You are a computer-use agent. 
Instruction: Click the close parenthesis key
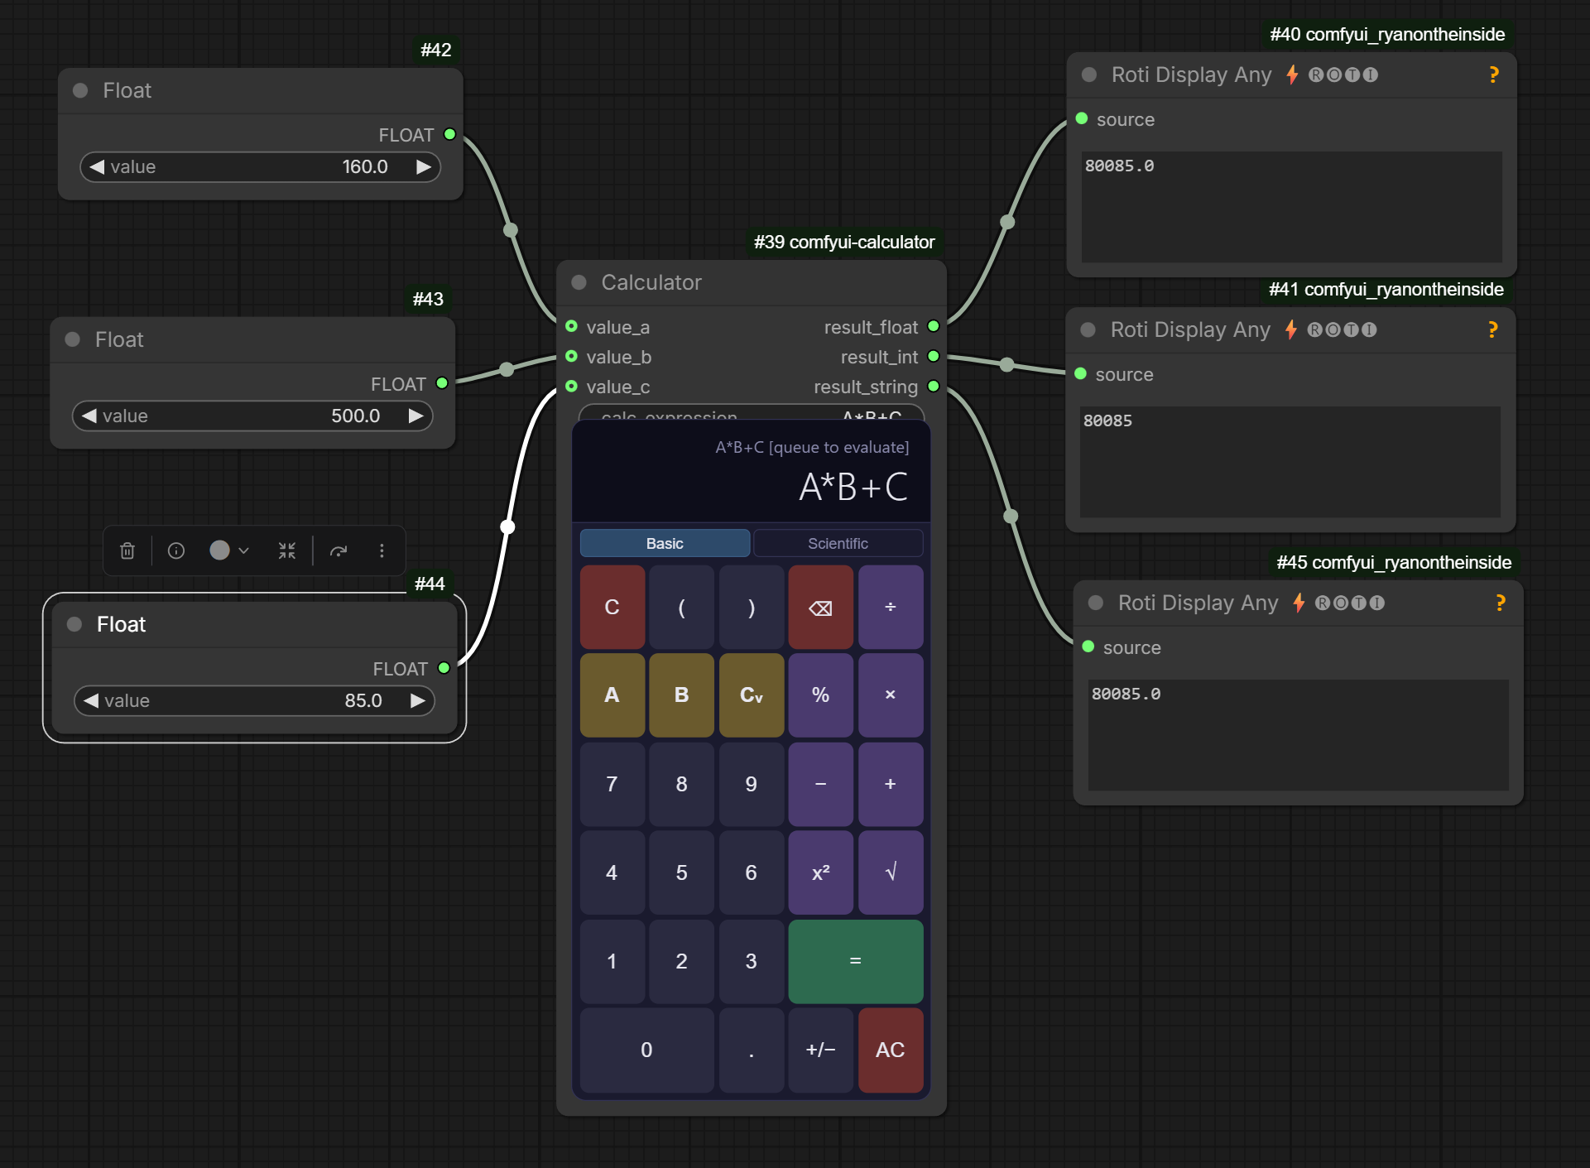(x=752, y=608)
